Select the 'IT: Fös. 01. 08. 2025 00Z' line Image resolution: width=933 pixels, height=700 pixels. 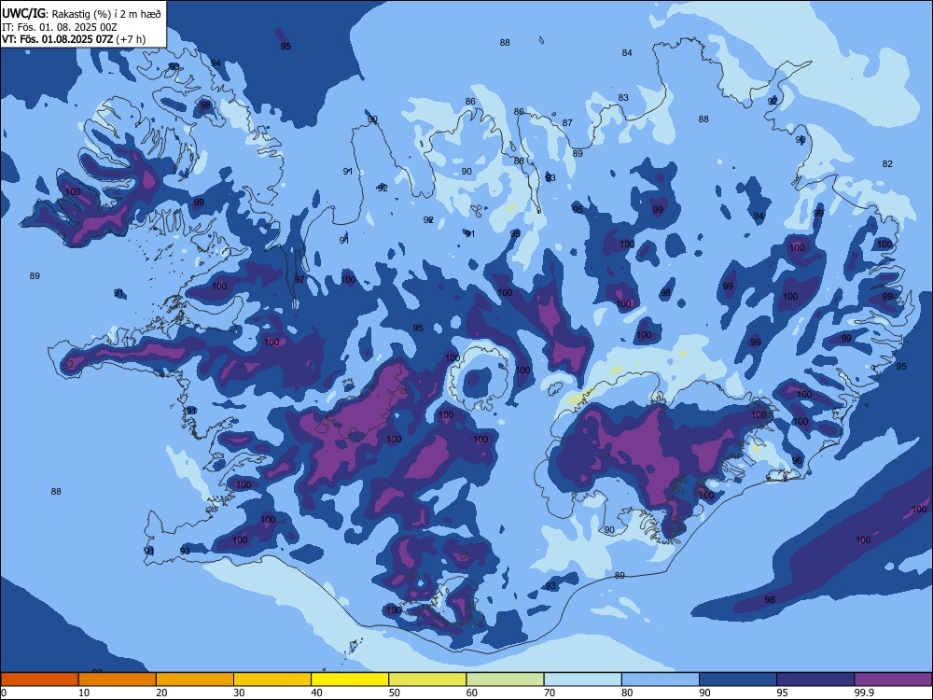pyautogui.click(x=60, y=27)
